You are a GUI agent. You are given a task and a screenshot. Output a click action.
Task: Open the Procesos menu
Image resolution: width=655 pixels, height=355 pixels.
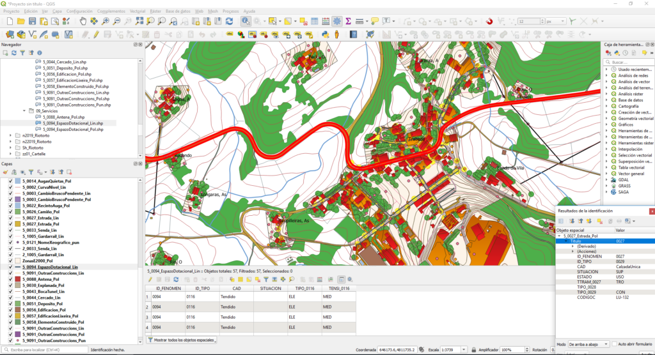click(x=230, y=11)
